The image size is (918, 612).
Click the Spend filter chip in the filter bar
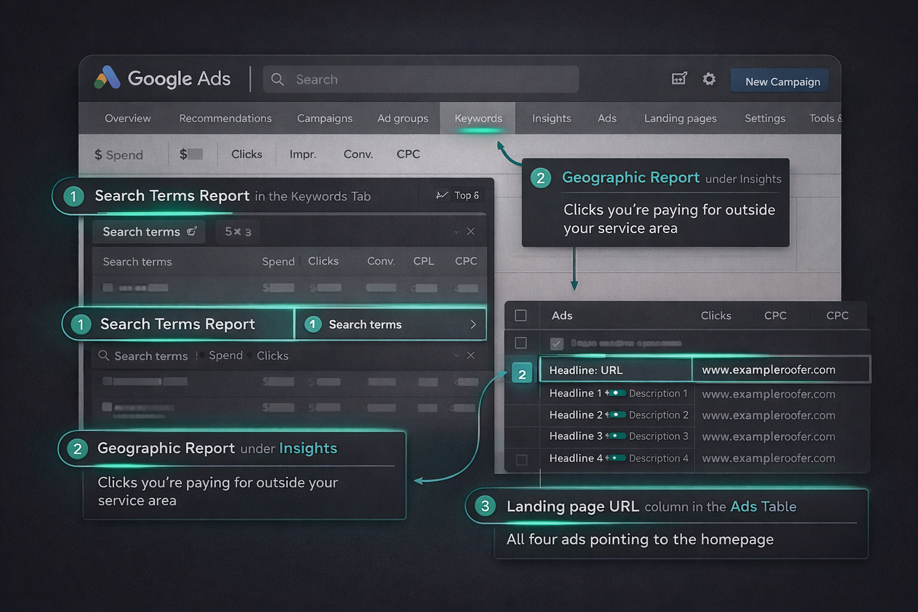(x=225, y=356)
